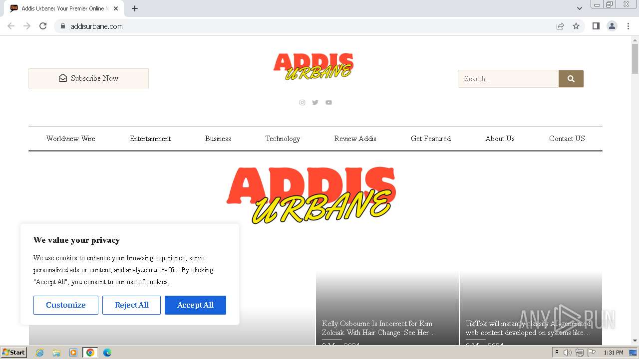639x359 pixels.
Task: Open a new browser tab
Action: (135, 8)
